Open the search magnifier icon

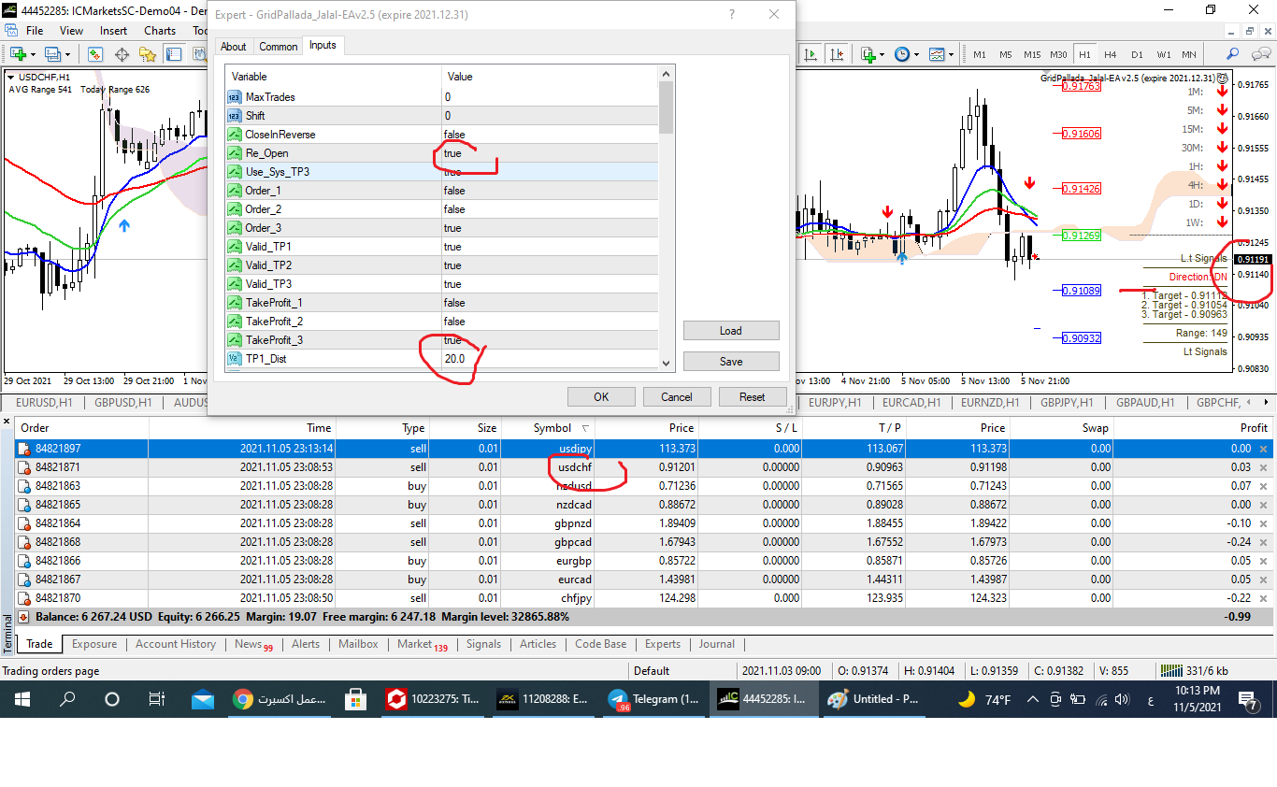pyautogui.click(x=1233, y=54)
